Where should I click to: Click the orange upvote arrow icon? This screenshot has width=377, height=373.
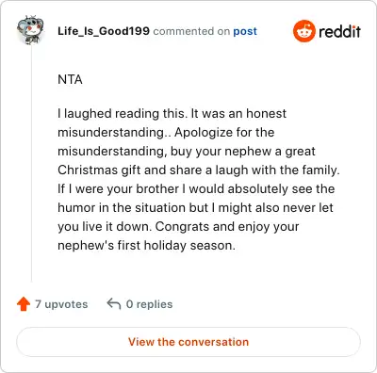(24, 304)
